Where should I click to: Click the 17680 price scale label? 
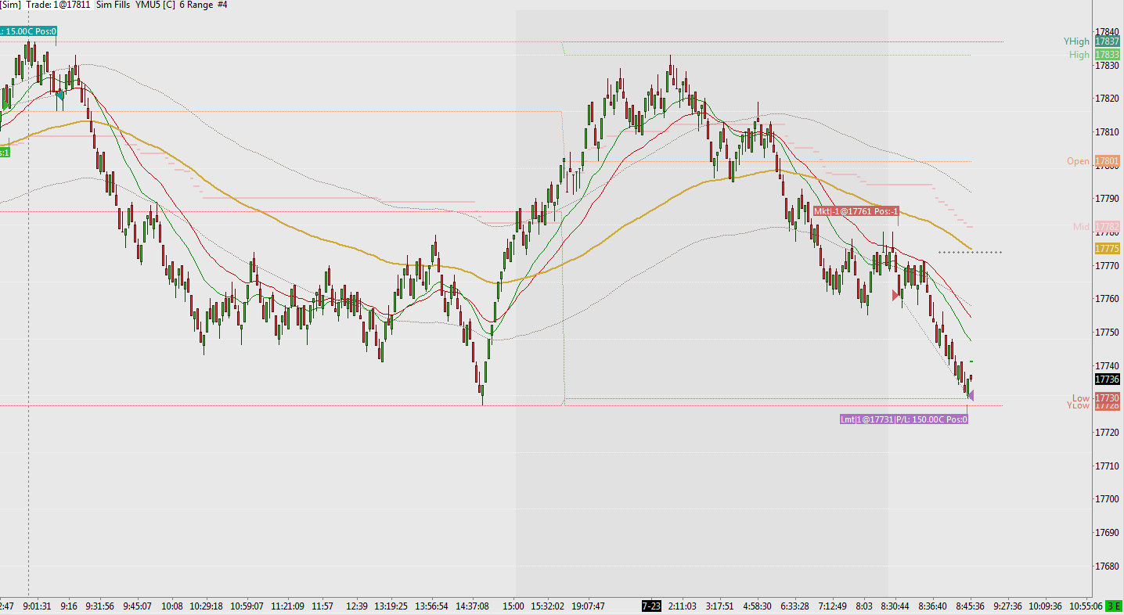[1108, 565]
